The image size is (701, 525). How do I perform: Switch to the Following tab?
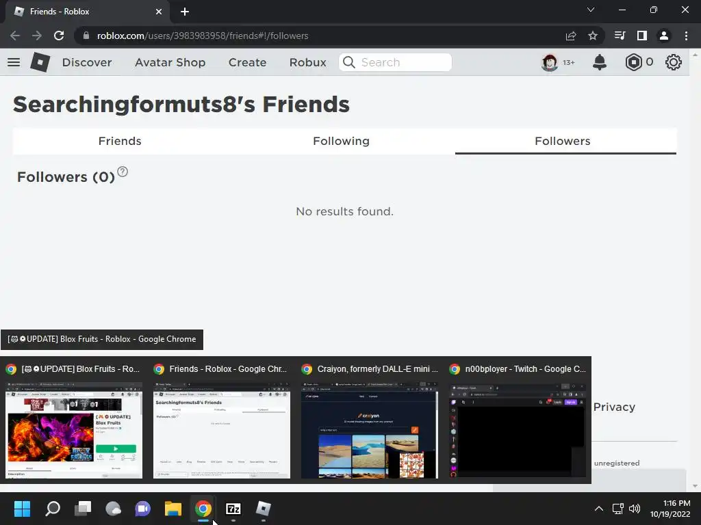pos(341,141)
